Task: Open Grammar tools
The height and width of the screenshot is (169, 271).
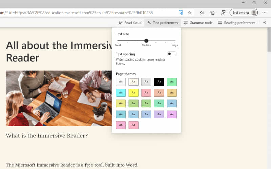Action: pyautogui.click(x=198, y=23)
